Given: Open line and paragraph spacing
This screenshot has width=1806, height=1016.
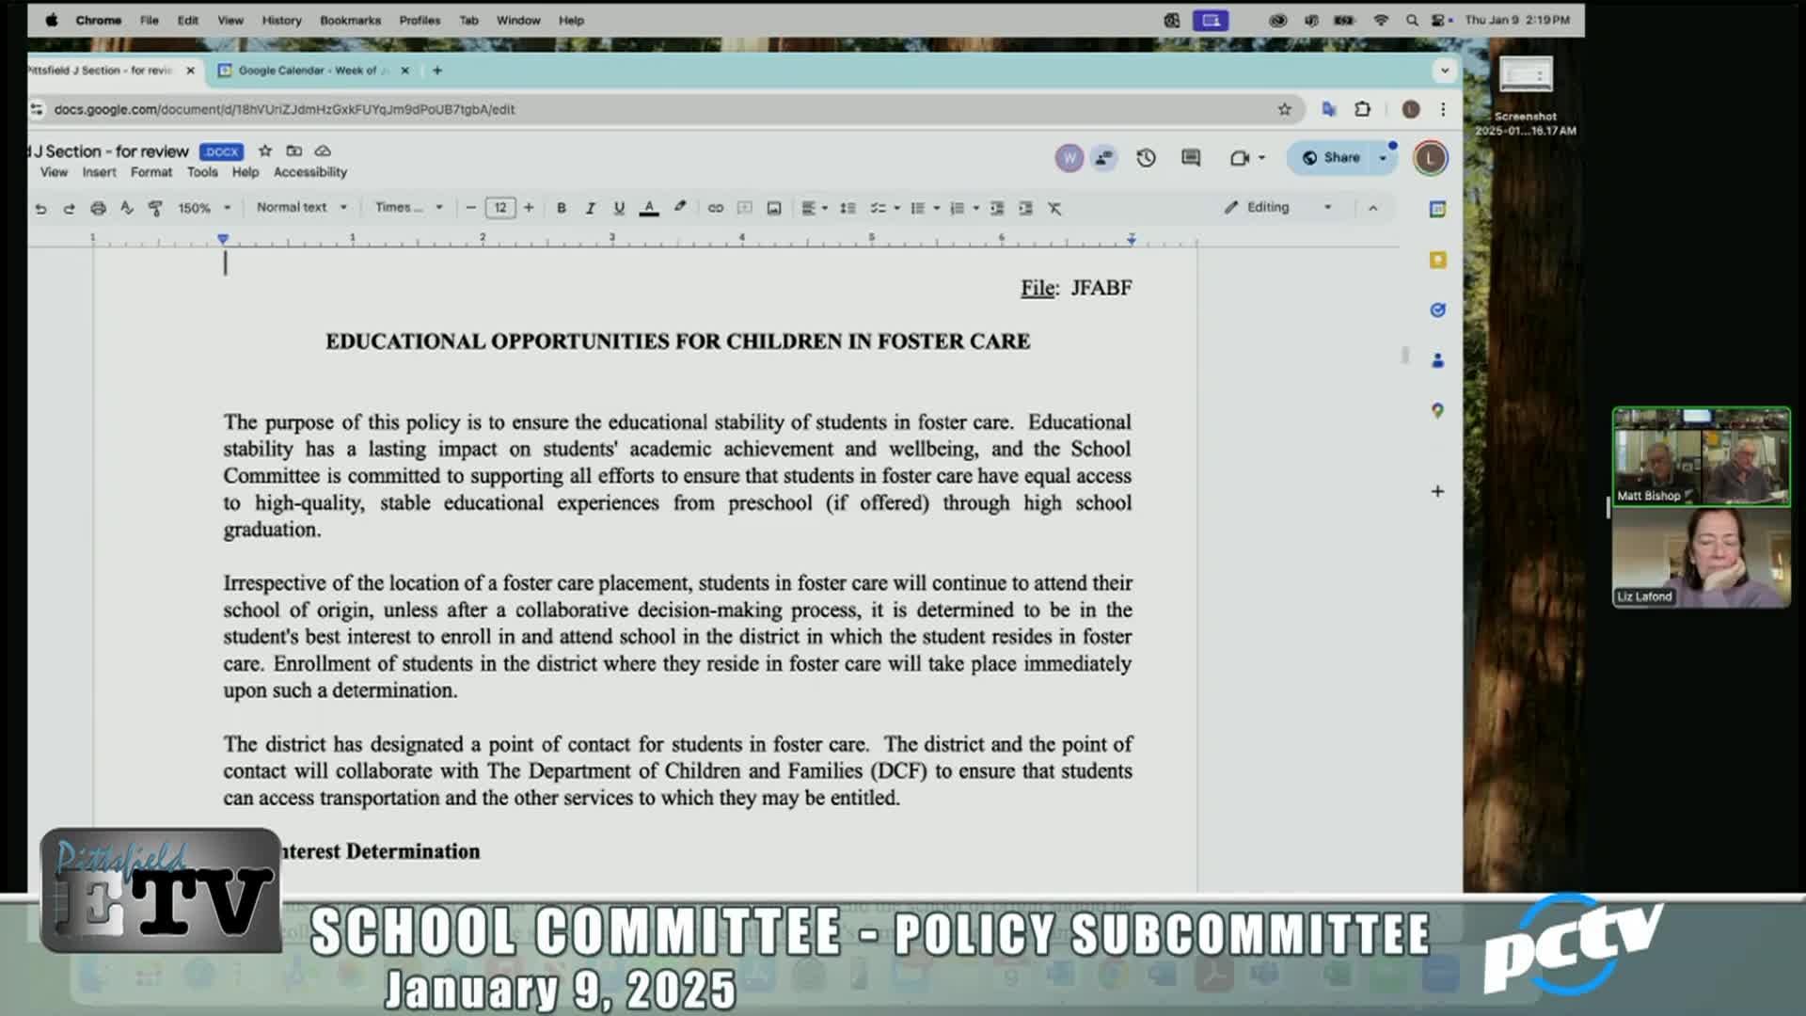Looking at the screenshot, I should click(x=848, y=208).
